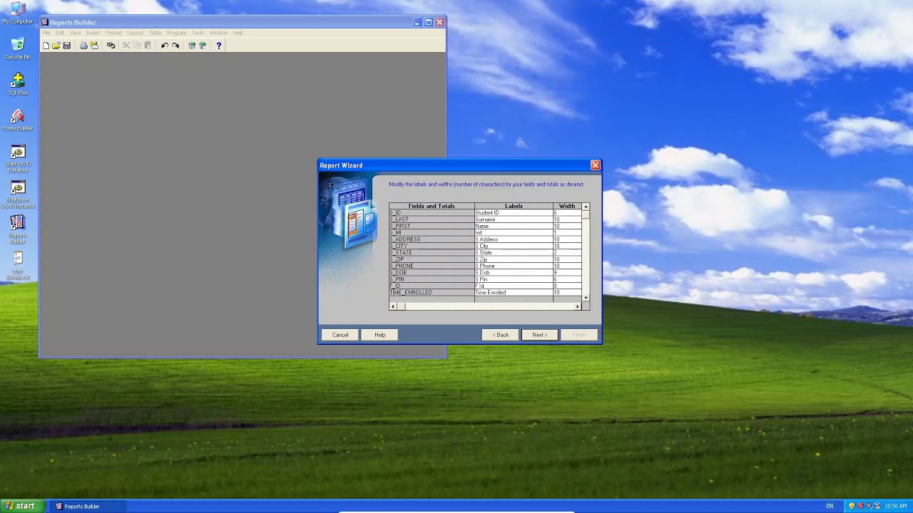Click the Mail envelope icon in Reports Builder toolbar
913x513 pixels.
click(x=94, y=46)
